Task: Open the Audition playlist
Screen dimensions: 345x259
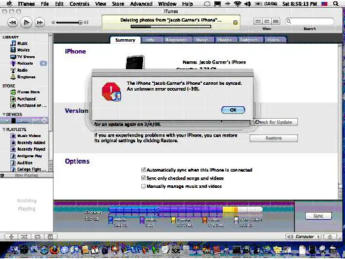Action: tap(25, 163)
